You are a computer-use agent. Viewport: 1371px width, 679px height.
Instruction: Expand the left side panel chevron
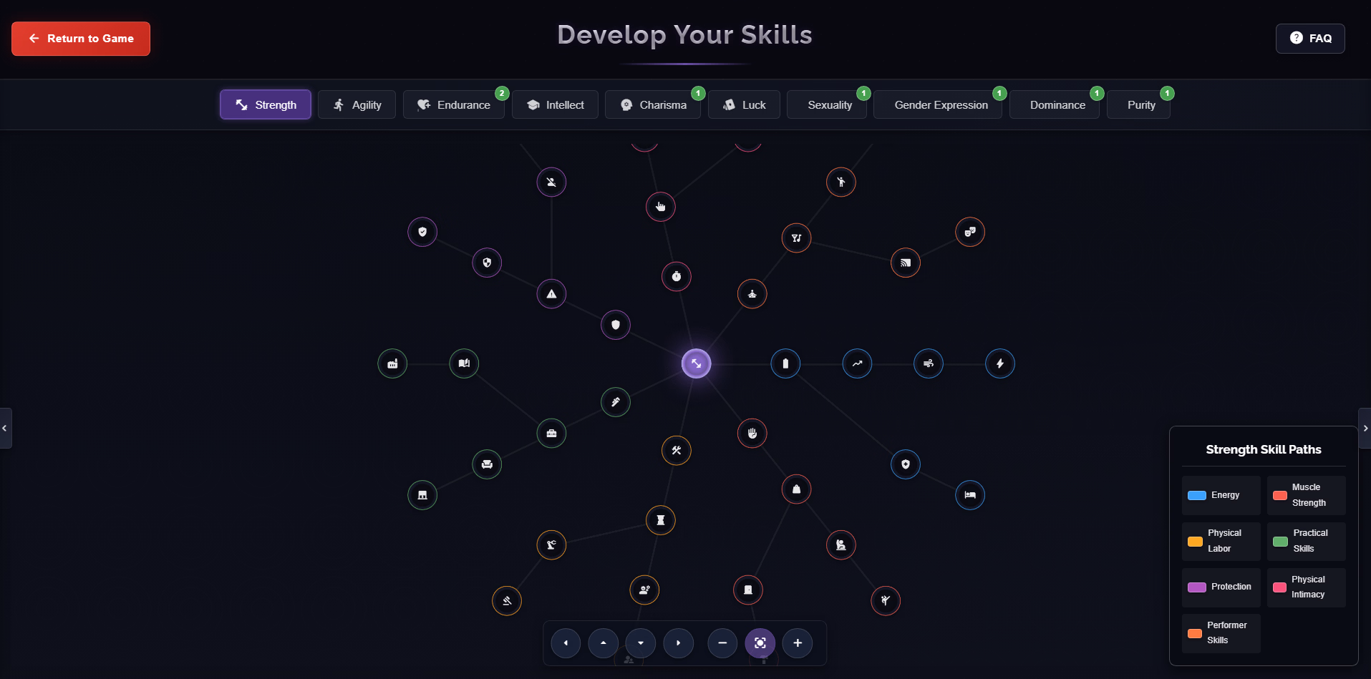point(5,428)
